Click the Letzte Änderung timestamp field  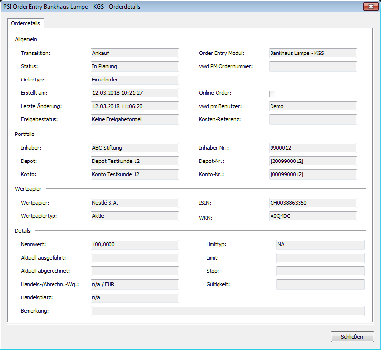click(x=135, y=106)
